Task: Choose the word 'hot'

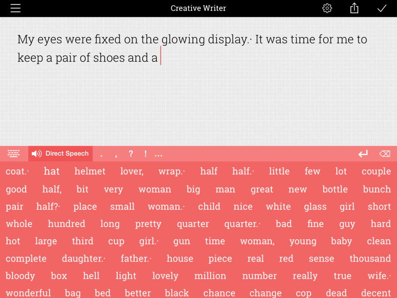Action: (x=13, y=241)
